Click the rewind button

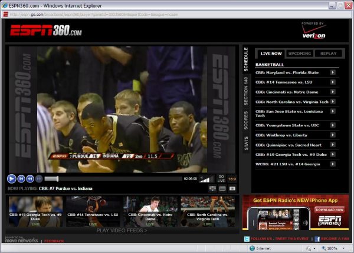click(30, 179)
